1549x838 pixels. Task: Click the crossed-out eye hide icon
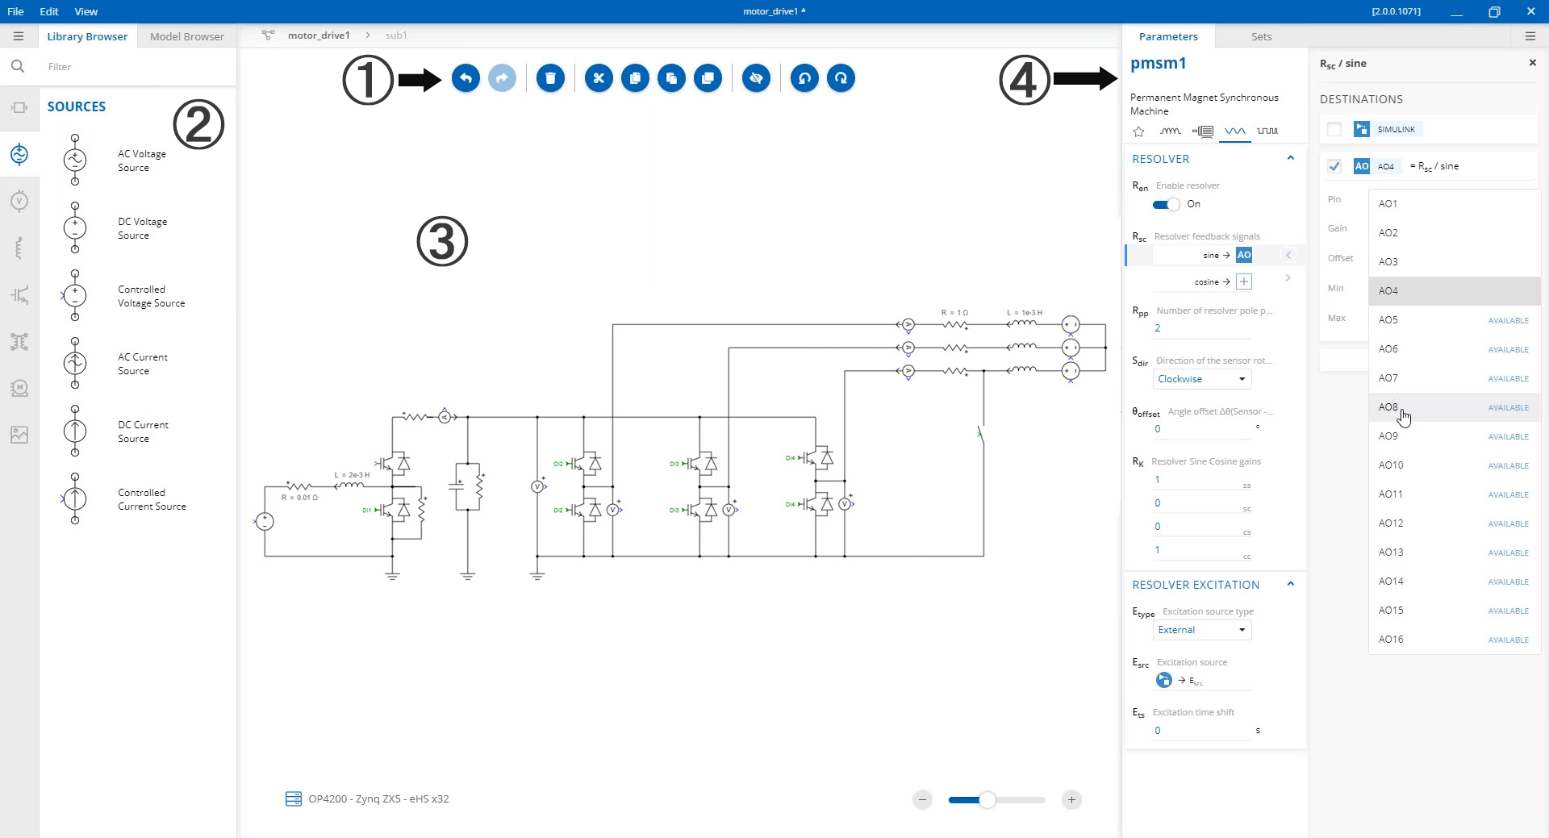tap(756, 78)
